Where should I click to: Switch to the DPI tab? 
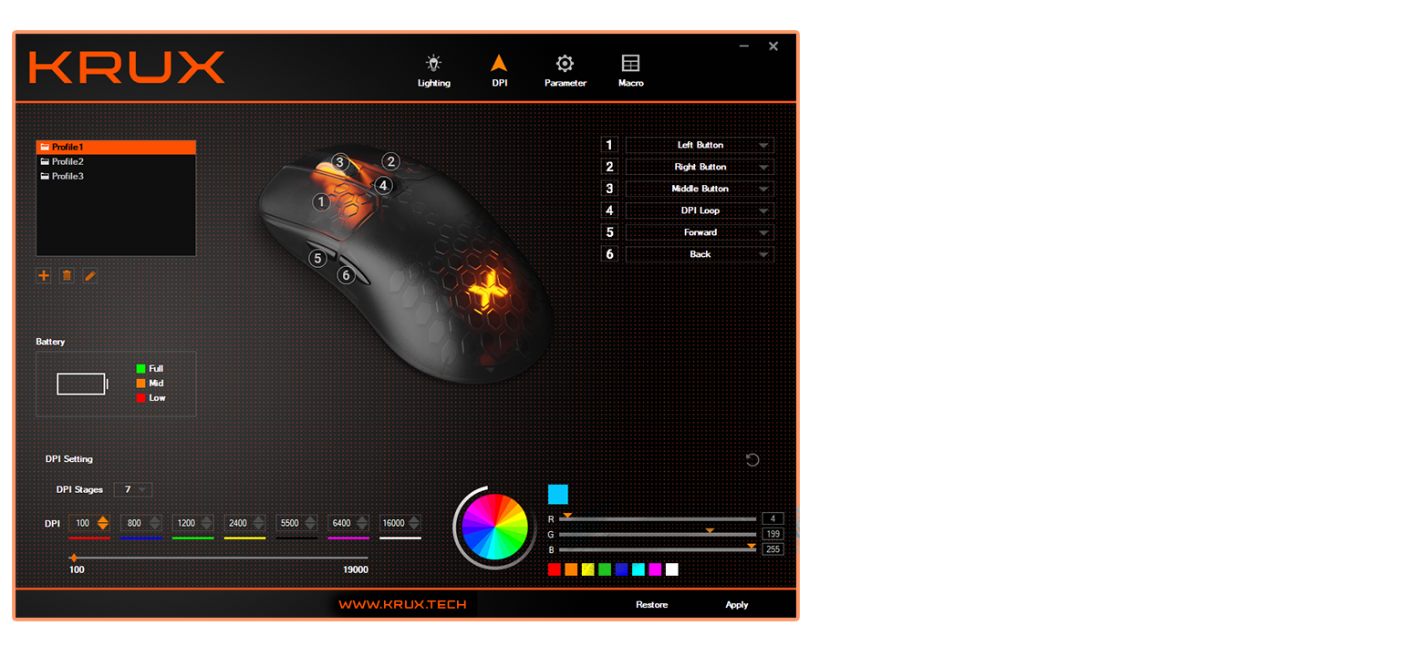click(498, 71)
